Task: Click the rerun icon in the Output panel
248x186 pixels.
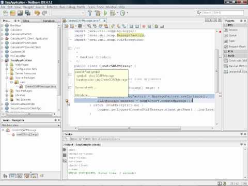Action: (65, 149)
